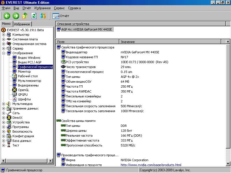
Task: Select the OpenGL tree item
Action: click(x=23, y=90)
